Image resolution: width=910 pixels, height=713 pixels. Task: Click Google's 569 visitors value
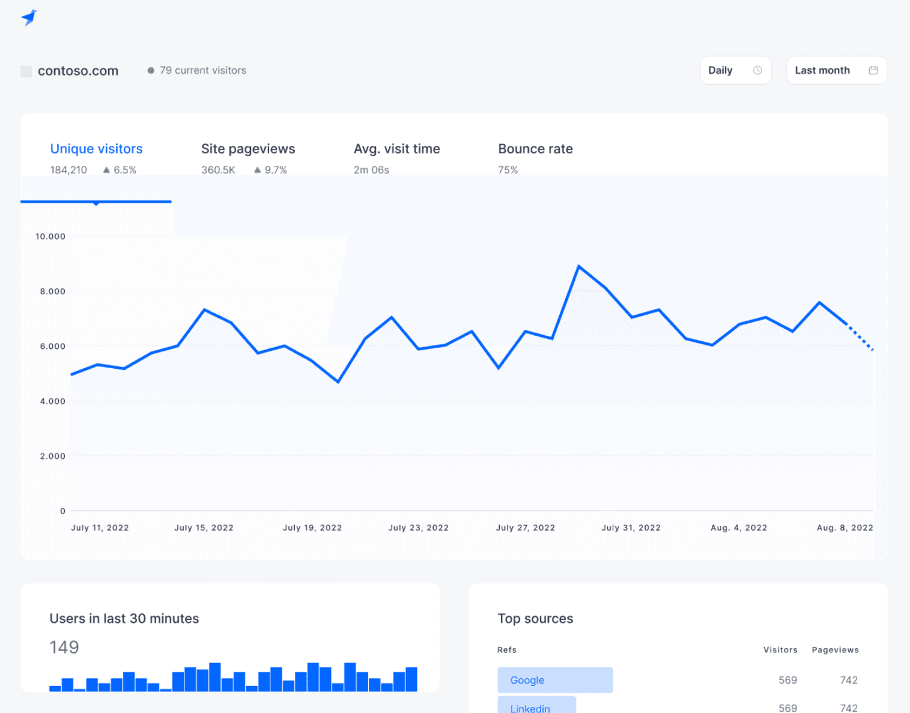pos(788,680)
